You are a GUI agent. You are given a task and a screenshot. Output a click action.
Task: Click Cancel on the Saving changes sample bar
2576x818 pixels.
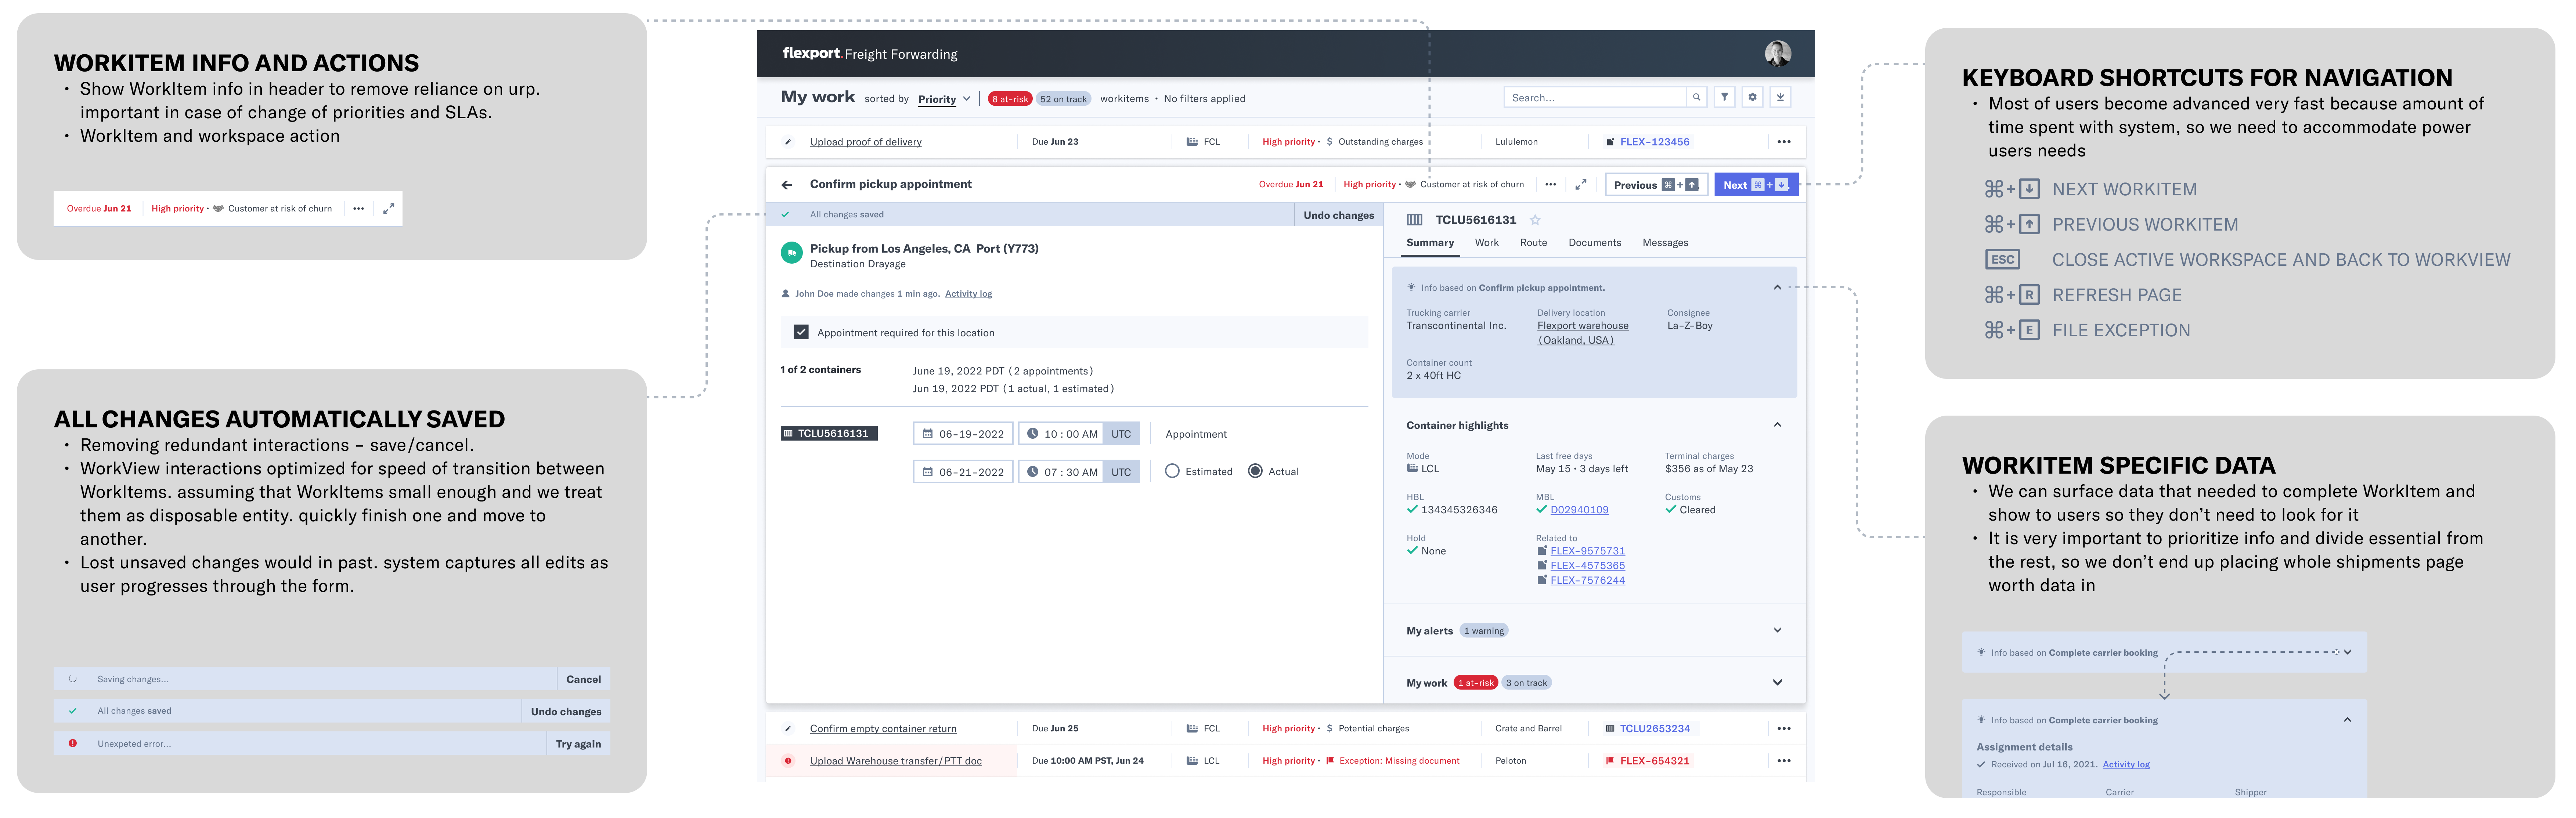tap(583, 679)
